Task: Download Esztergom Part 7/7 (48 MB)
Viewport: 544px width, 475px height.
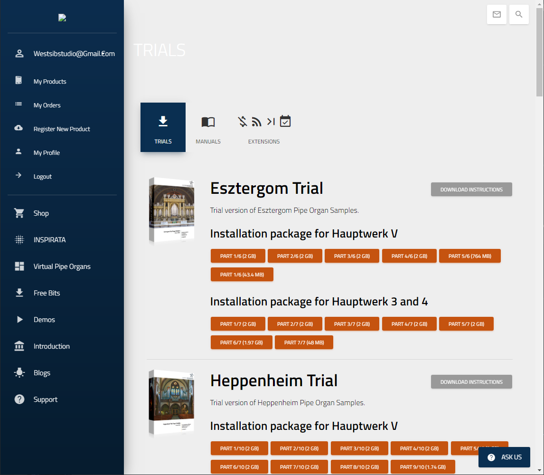Action: (x=304, y=342)
